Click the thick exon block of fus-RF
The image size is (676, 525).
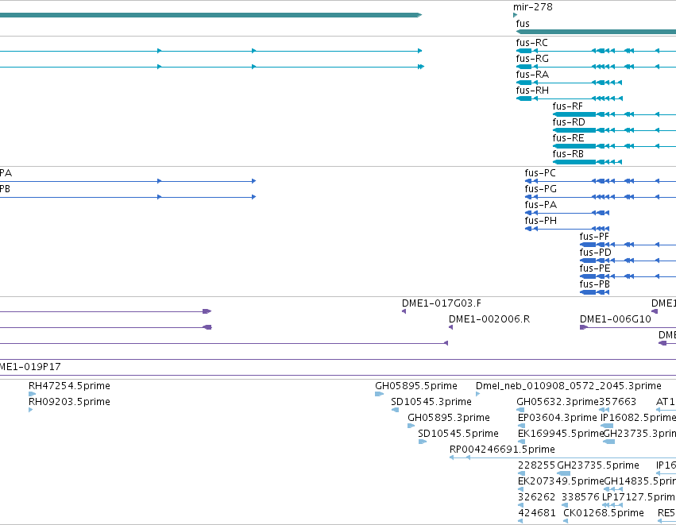pyautogui.click(x=574, y=114)
